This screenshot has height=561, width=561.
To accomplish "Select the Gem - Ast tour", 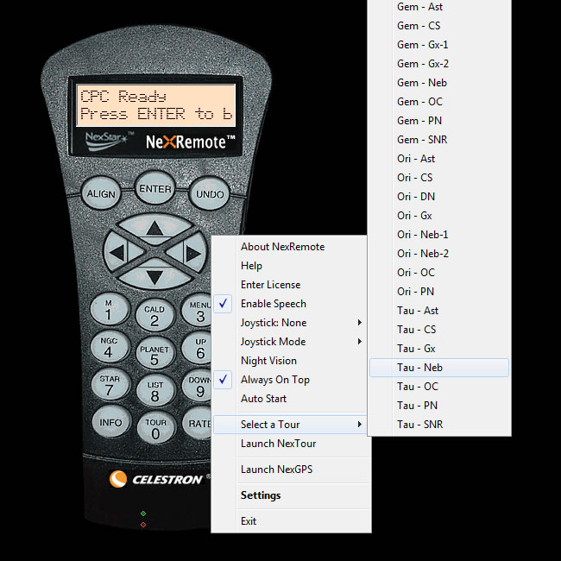I will 439,7.
